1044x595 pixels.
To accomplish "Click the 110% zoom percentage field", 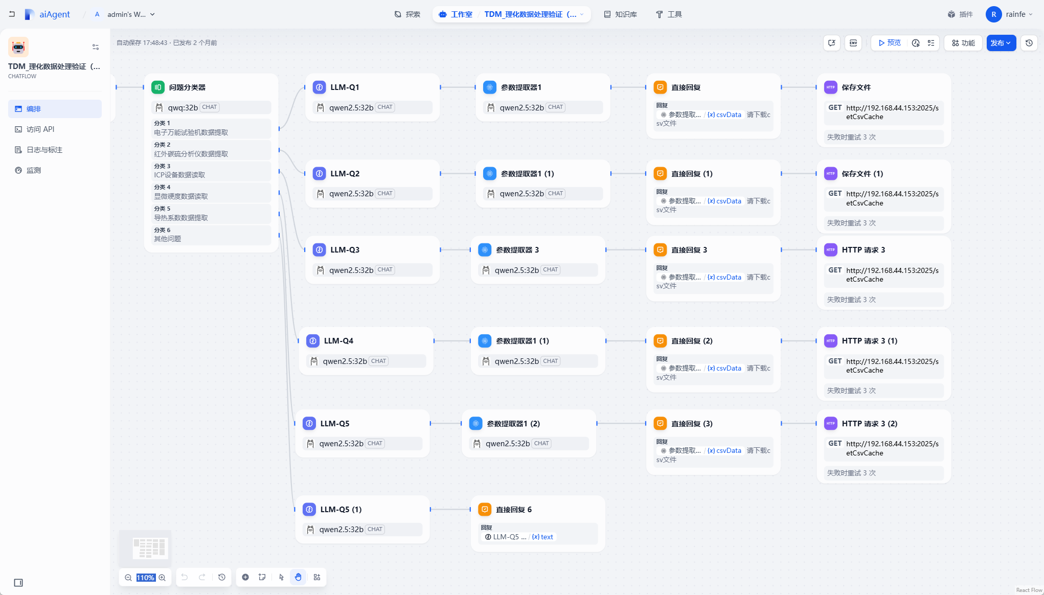I will 145,578.
